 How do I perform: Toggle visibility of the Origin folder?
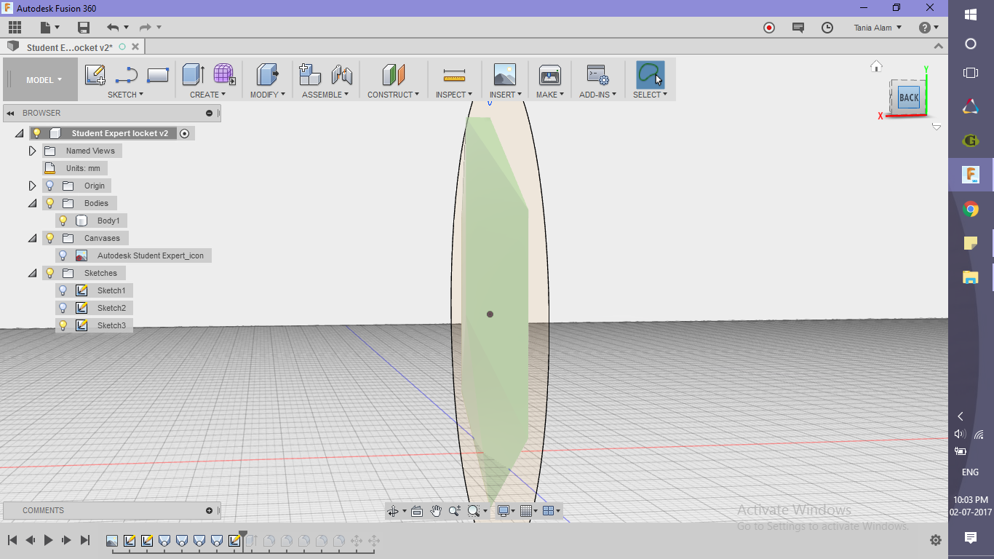tap(49, 186)
